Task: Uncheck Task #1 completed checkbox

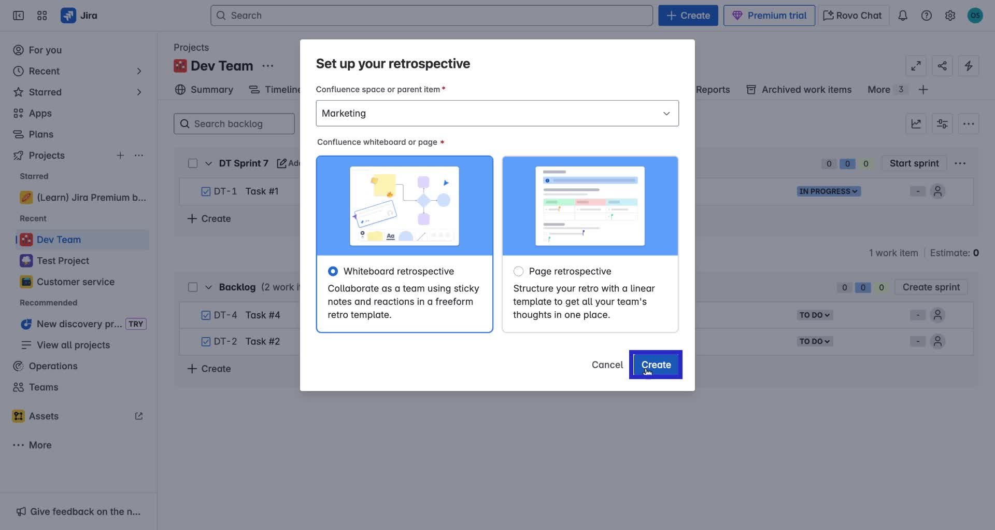Action: tap(205, 191)
